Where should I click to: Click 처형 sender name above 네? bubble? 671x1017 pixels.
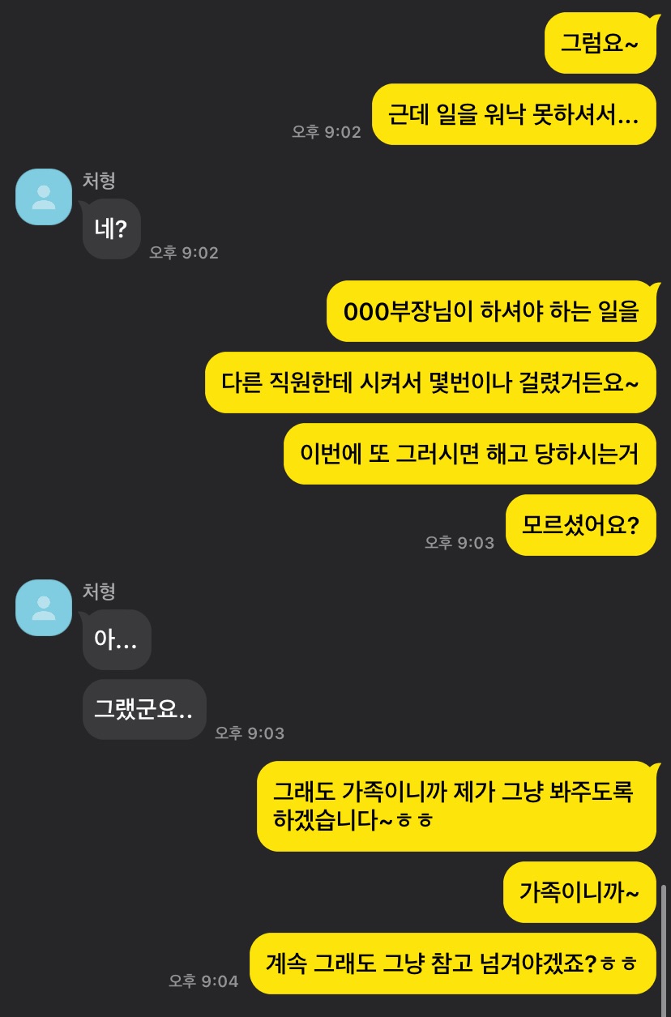click(x=99, y=181)
